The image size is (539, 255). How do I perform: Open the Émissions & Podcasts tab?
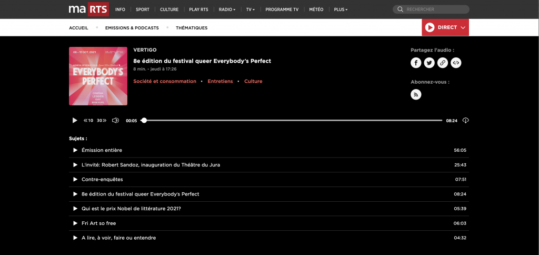[132, 28]
